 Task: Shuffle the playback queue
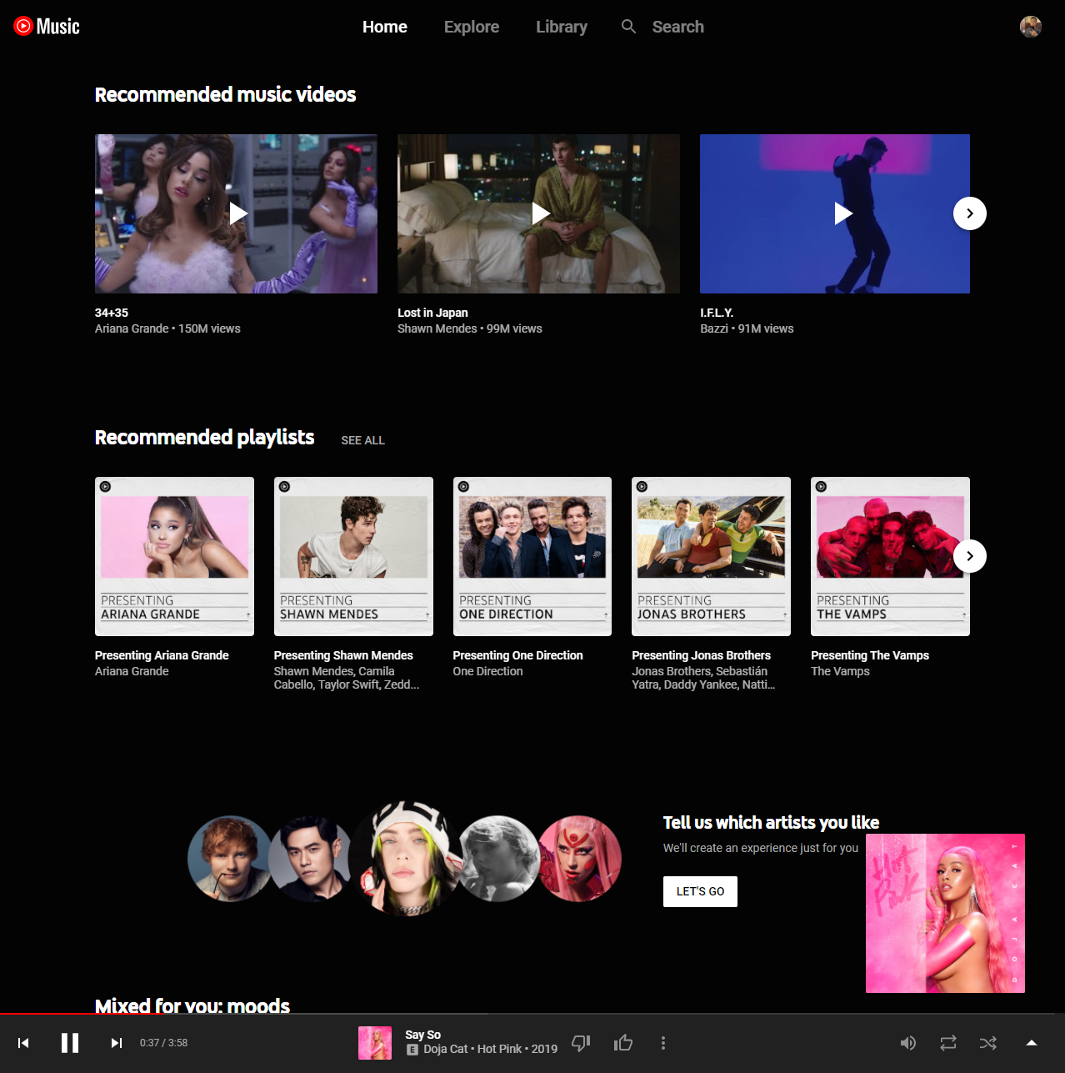click(988, 1043)
